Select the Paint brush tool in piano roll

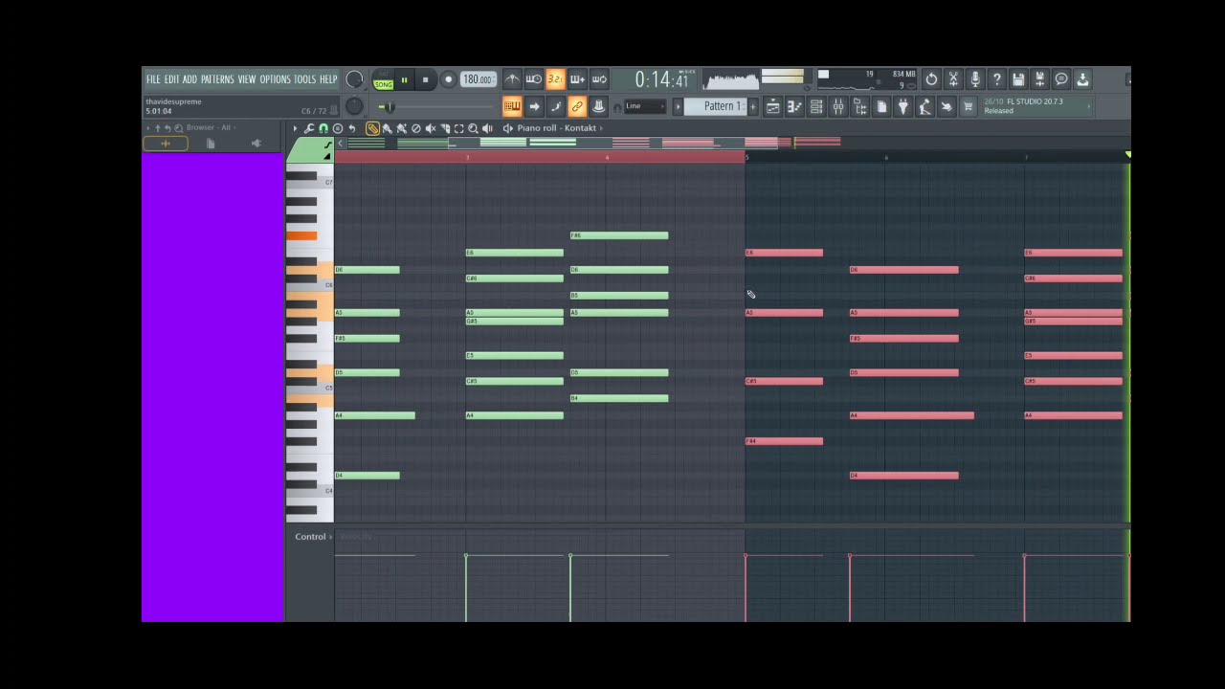coord(387,128)
